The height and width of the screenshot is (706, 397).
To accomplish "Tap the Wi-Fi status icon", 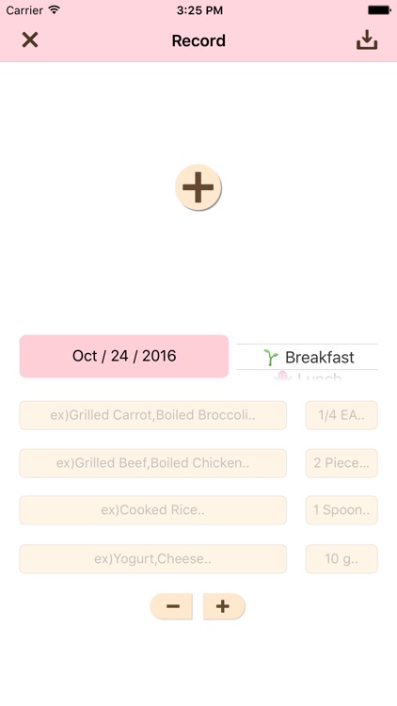I will (55, 10).
